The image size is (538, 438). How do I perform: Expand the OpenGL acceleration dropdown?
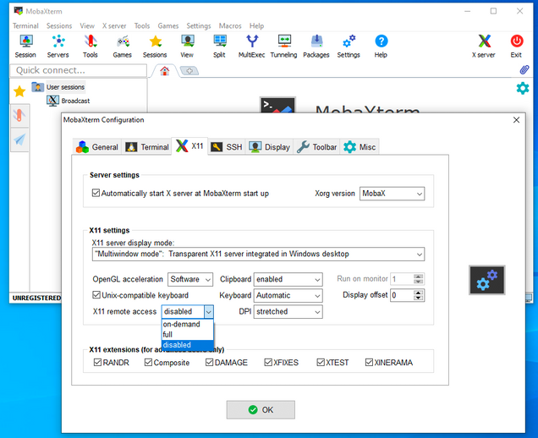click(x=189, y=279)
